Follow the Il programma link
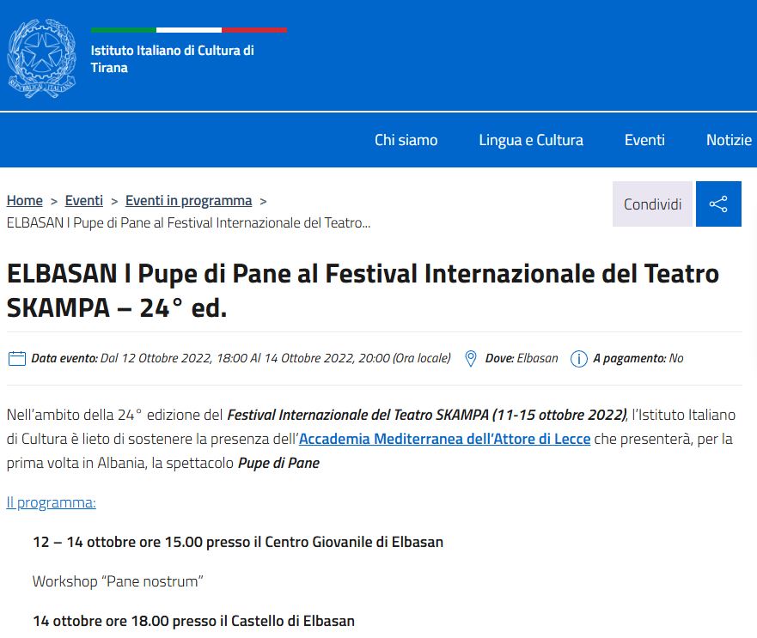Viewport: 757px width, 638px height. 51,502
